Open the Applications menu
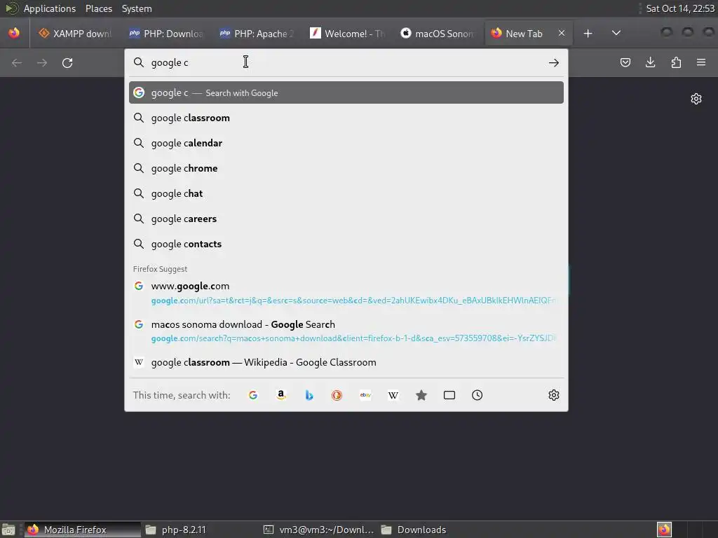718x538 pixels. coord(50,8)
